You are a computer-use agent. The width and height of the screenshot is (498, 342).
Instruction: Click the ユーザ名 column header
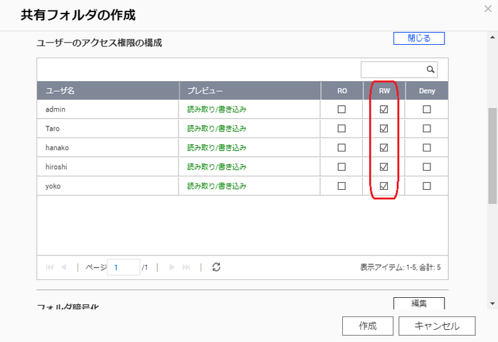tap(108, 90)
